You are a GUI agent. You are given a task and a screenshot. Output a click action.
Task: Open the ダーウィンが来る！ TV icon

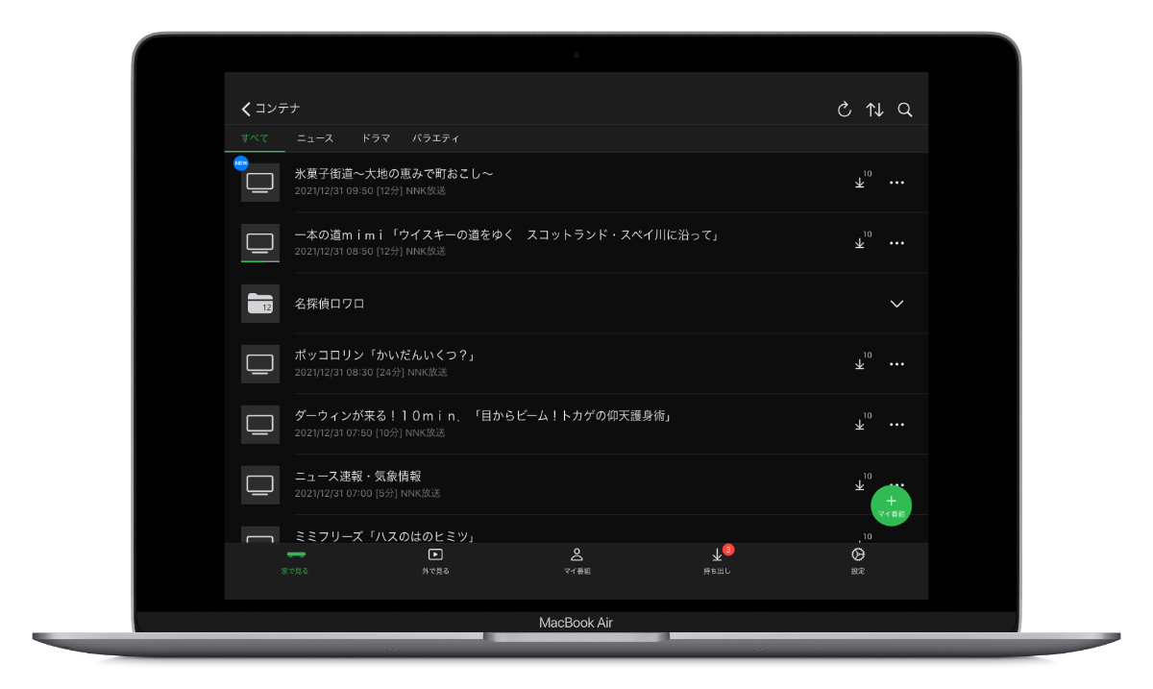point(260,425)
